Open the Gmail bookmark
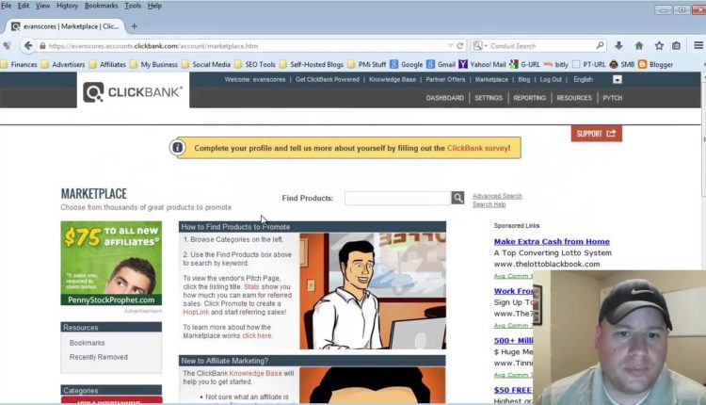Screen dimensions: 706x405 coord(441,64)
